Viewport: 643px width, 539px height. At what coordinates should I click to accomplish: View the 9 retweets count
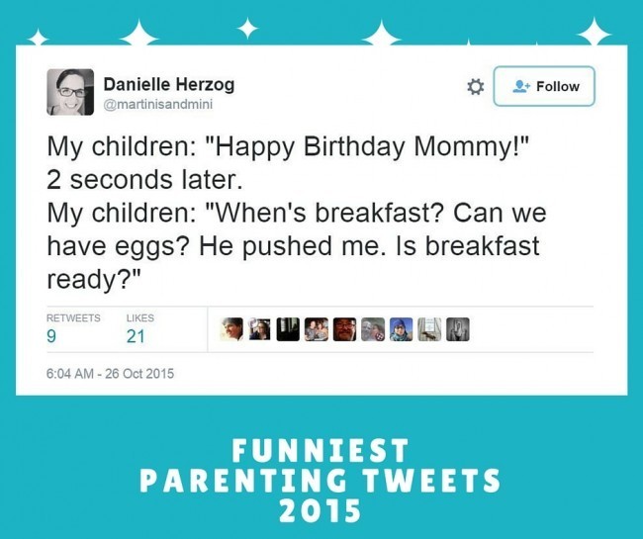[x=50, y=336]
